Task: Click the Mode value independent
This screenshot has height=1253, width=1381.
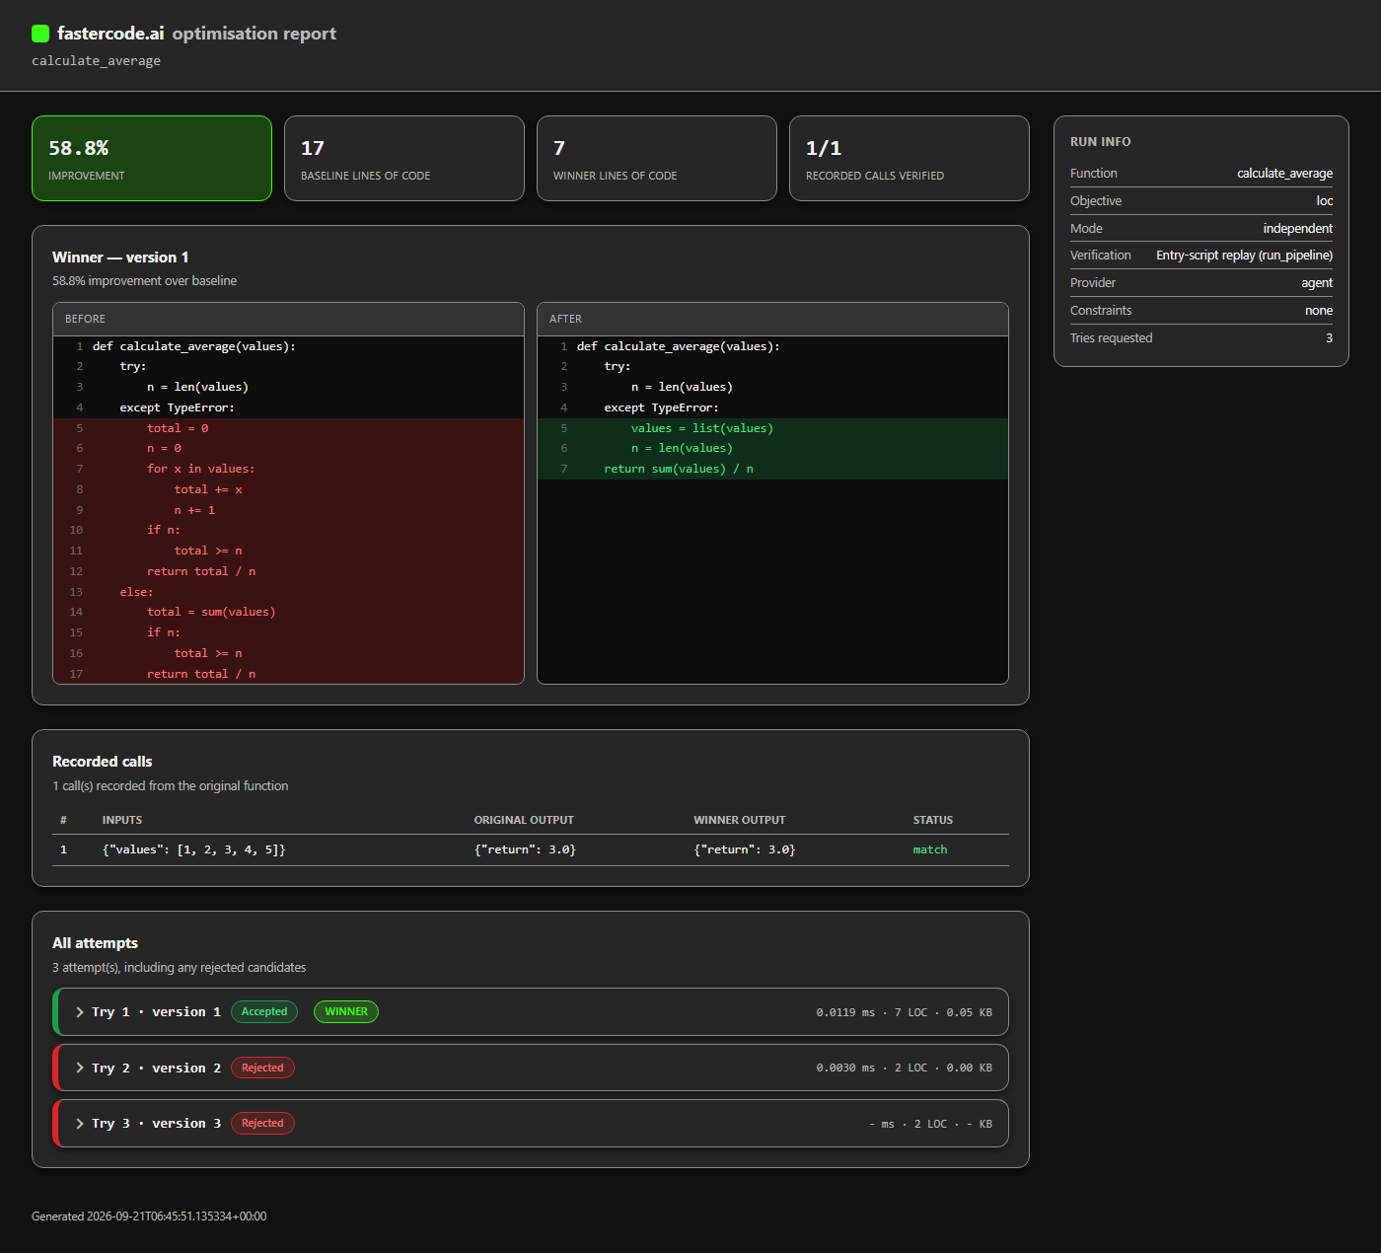Action: tap(1297, 228)
